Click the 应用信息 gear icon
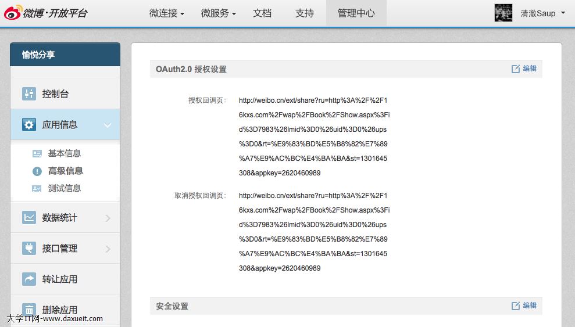575x327 pixels. [29, 124]
